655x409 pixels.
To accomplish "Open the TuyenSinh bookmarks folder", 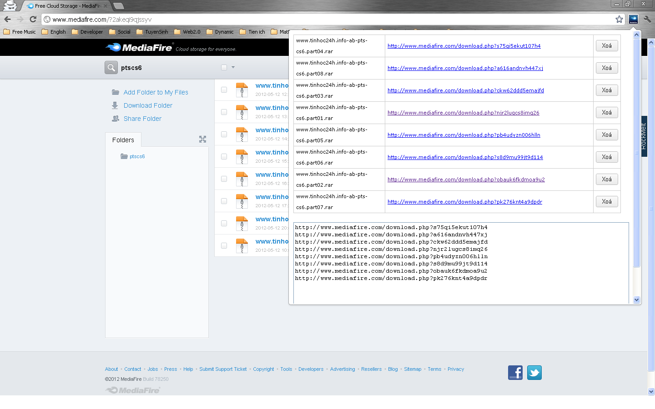I will [152, 32].
